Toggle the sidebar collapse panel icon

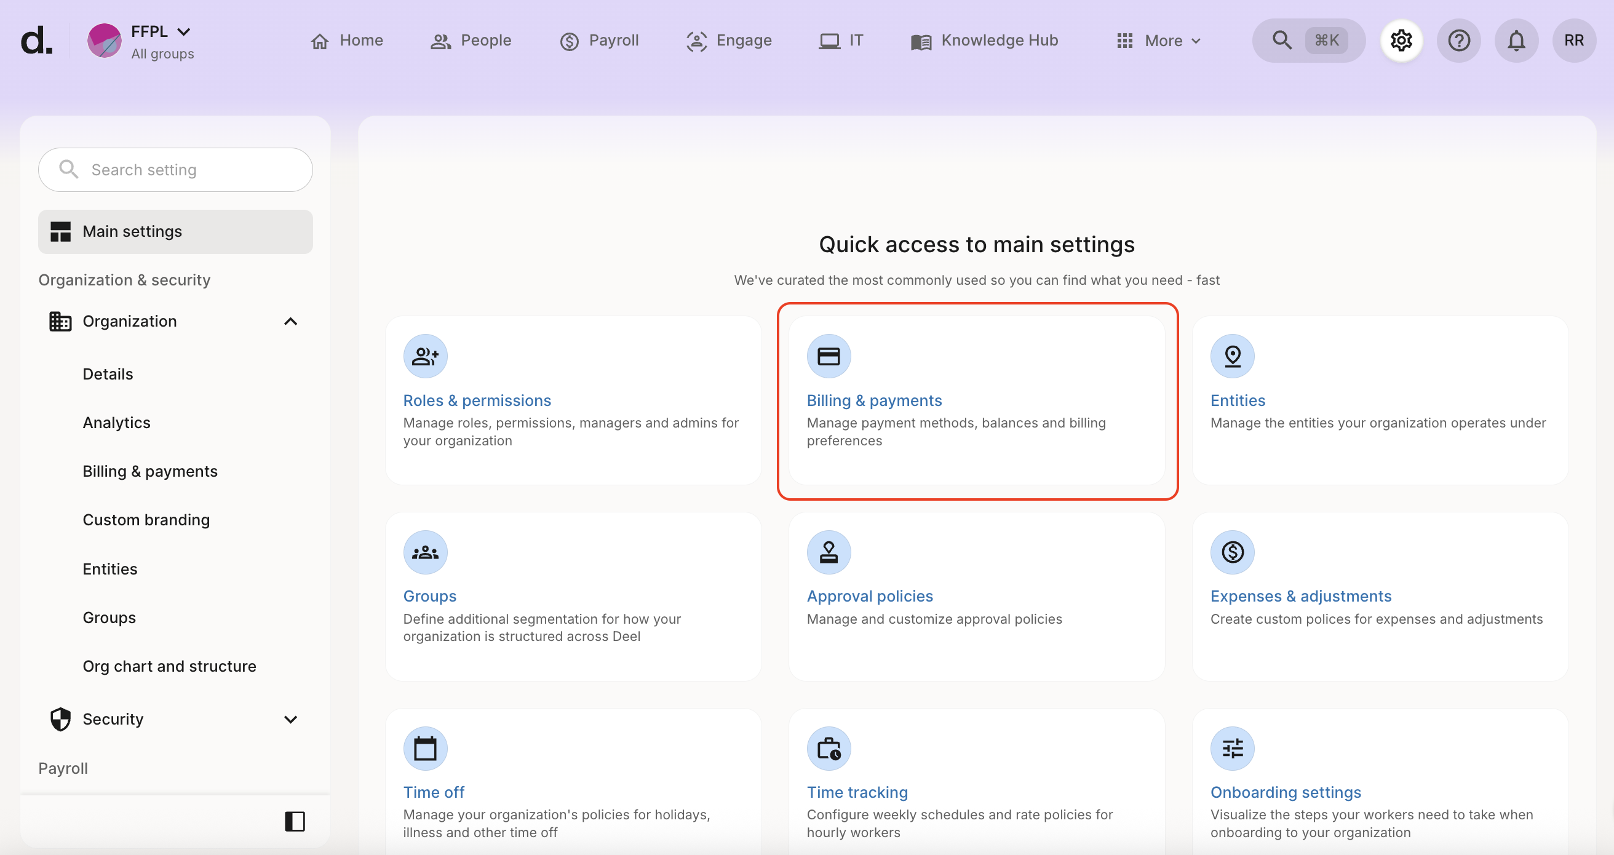(295, 821)
